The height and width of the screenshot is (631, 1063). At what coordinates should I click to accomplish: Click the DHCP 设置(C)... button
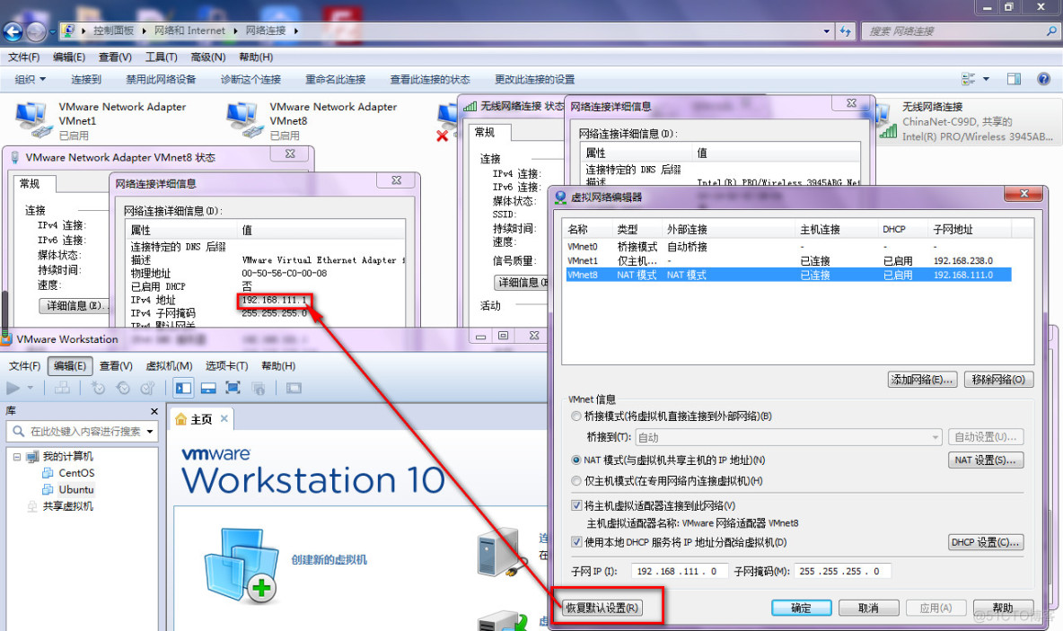point(985,542)
